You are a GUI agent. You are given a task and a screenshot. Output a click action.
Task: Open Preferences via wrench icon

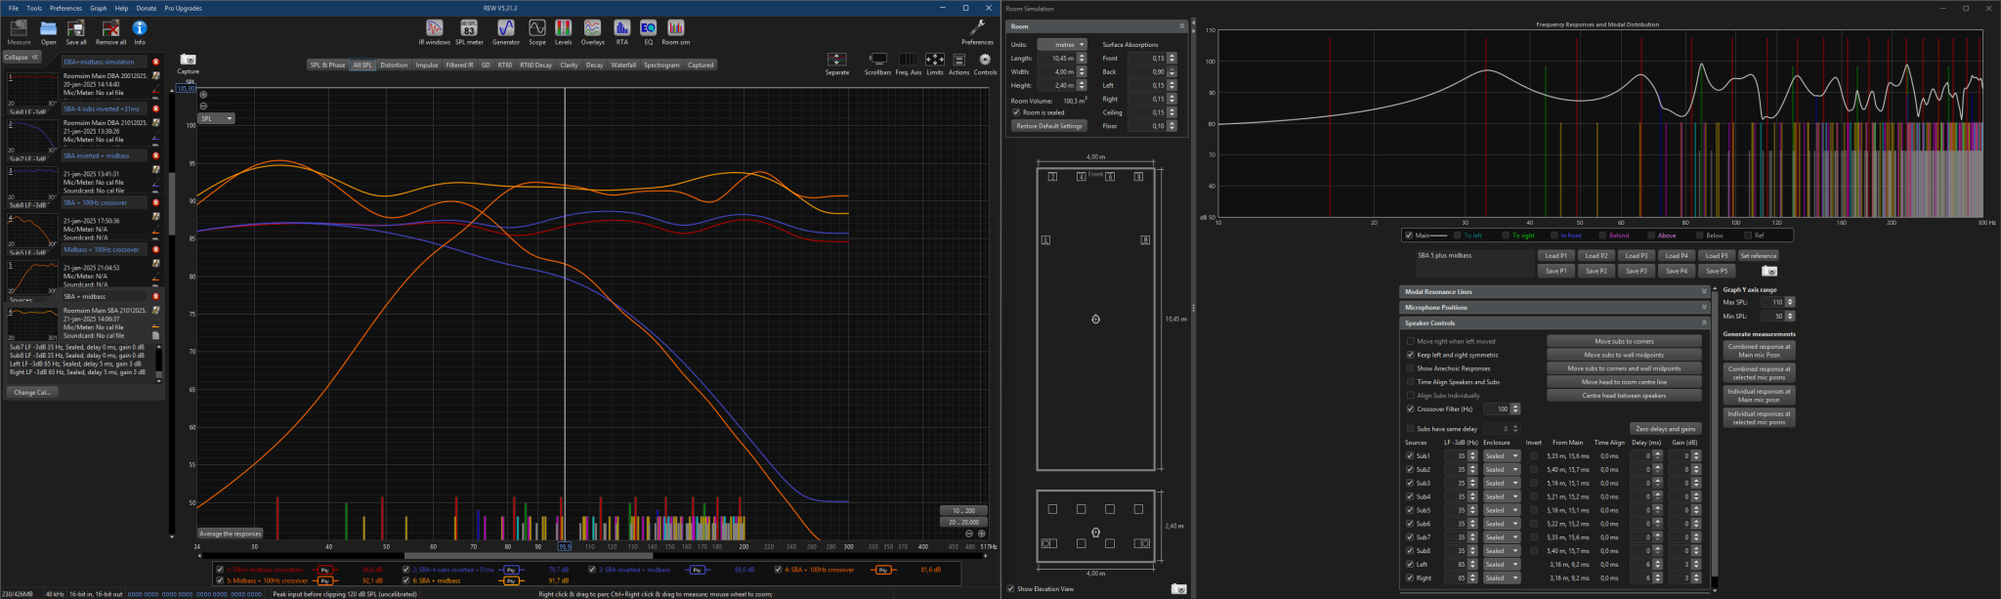[977, 28]
